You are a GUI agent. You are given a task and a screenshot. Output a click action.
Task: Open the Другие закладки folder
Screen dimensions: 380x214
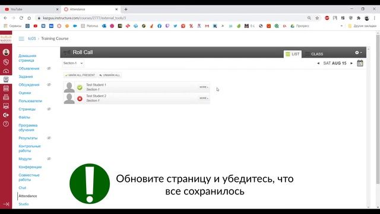(x=362, y=26)
